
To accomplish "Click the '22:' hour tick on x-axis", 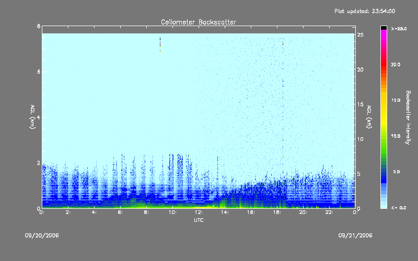I will coord(329,212).
